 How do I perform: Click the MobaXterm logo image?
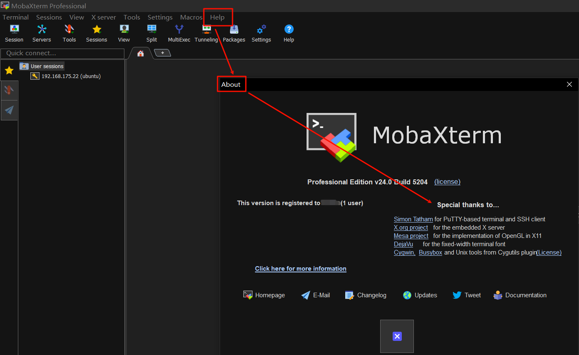pyautogui.click(x=332, y=137)
